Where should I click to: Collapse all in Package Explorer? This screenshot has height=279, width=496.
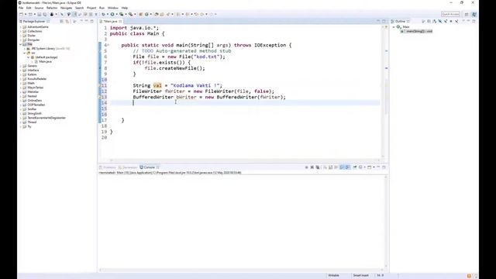pyautogui.click(x=62, y=21)
